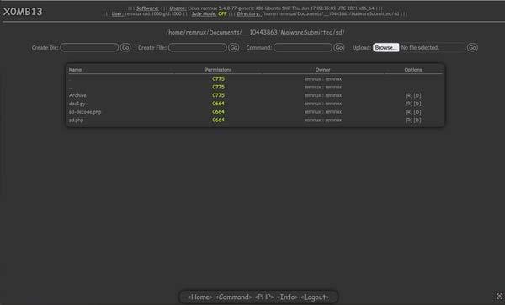The height and width of the screenshot is (305, 505).
Task: Click the fullscreen expand icon in the corner
Action: pos(499,296)
